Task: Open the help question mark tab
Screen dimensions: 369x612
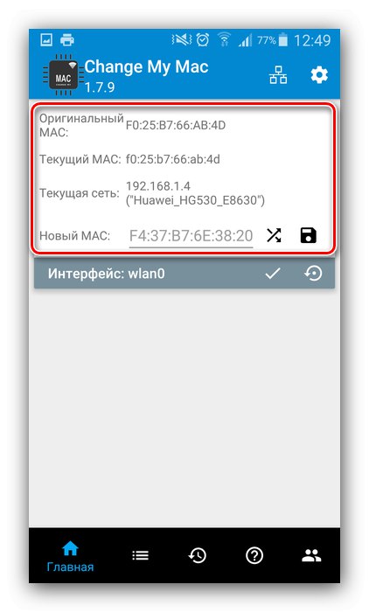Action: (254, 555)
